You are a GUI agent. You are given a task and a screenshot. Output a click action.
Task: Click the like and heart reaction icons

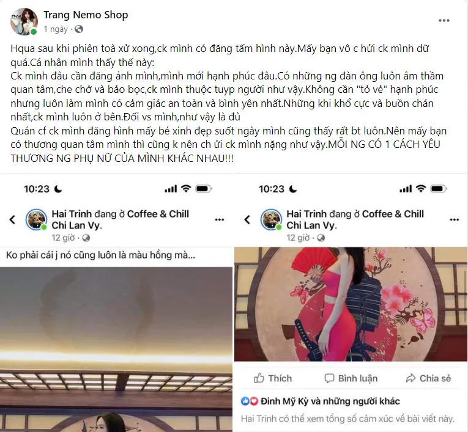249,401
